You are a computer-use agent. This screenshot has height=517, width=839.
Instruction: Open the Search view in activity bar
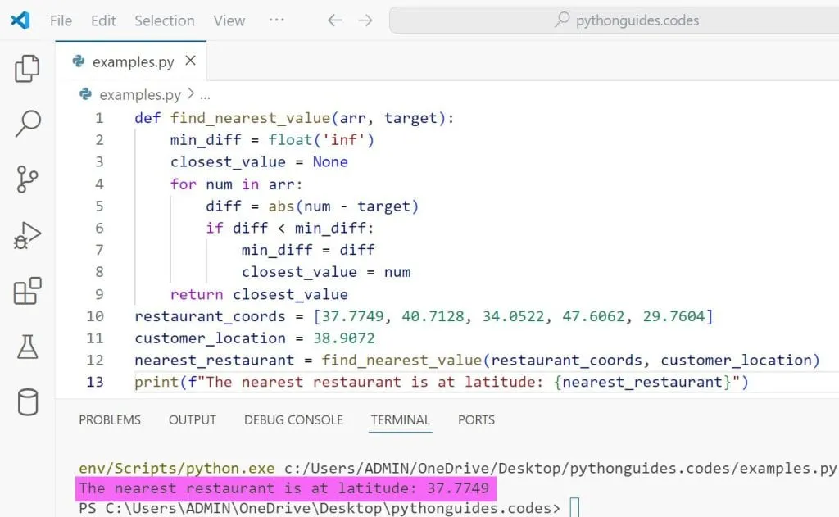[x=27, y=124]
